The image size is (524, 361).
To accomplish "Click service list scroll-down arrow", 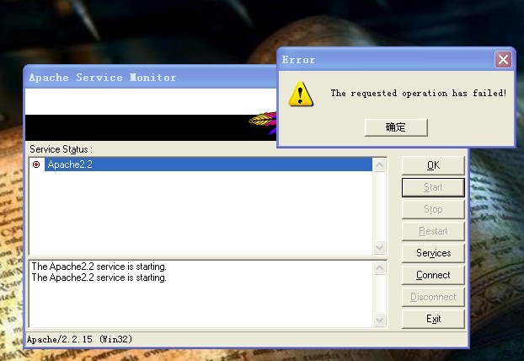I will 380,248.
